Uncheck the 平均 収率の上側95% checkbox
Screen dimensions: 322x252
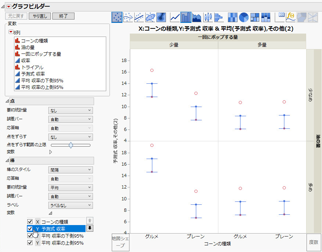30,243
